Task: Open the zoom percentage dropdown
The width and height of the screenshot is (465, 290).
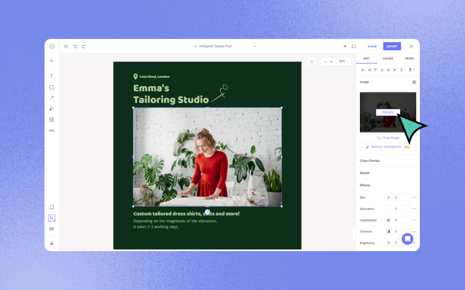Action: (x=344, y=62)
